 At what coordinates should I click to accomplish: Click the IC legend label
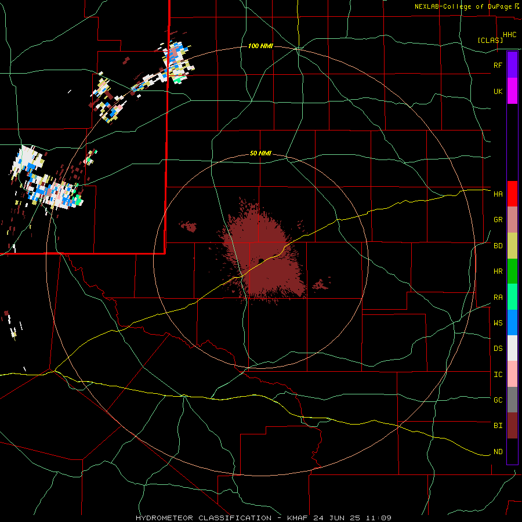pos(498,375)
